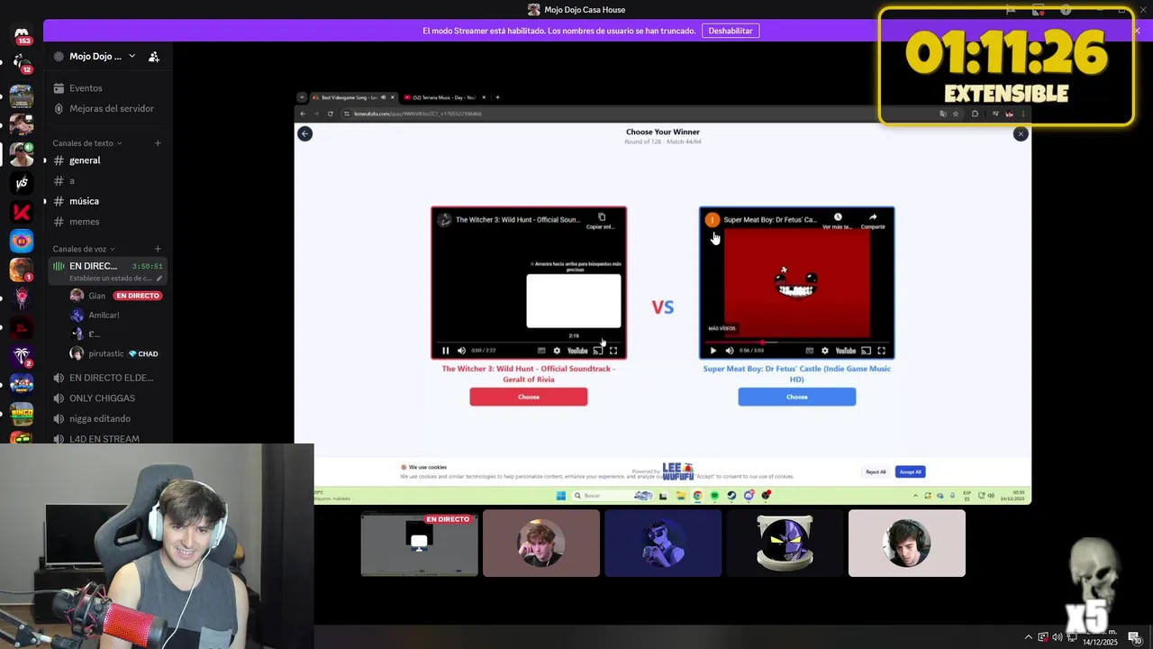Screen dimensions: 1153x649
Task: Click back arrow on Choose Your Winner page
Action: click(x=305, y=133)
